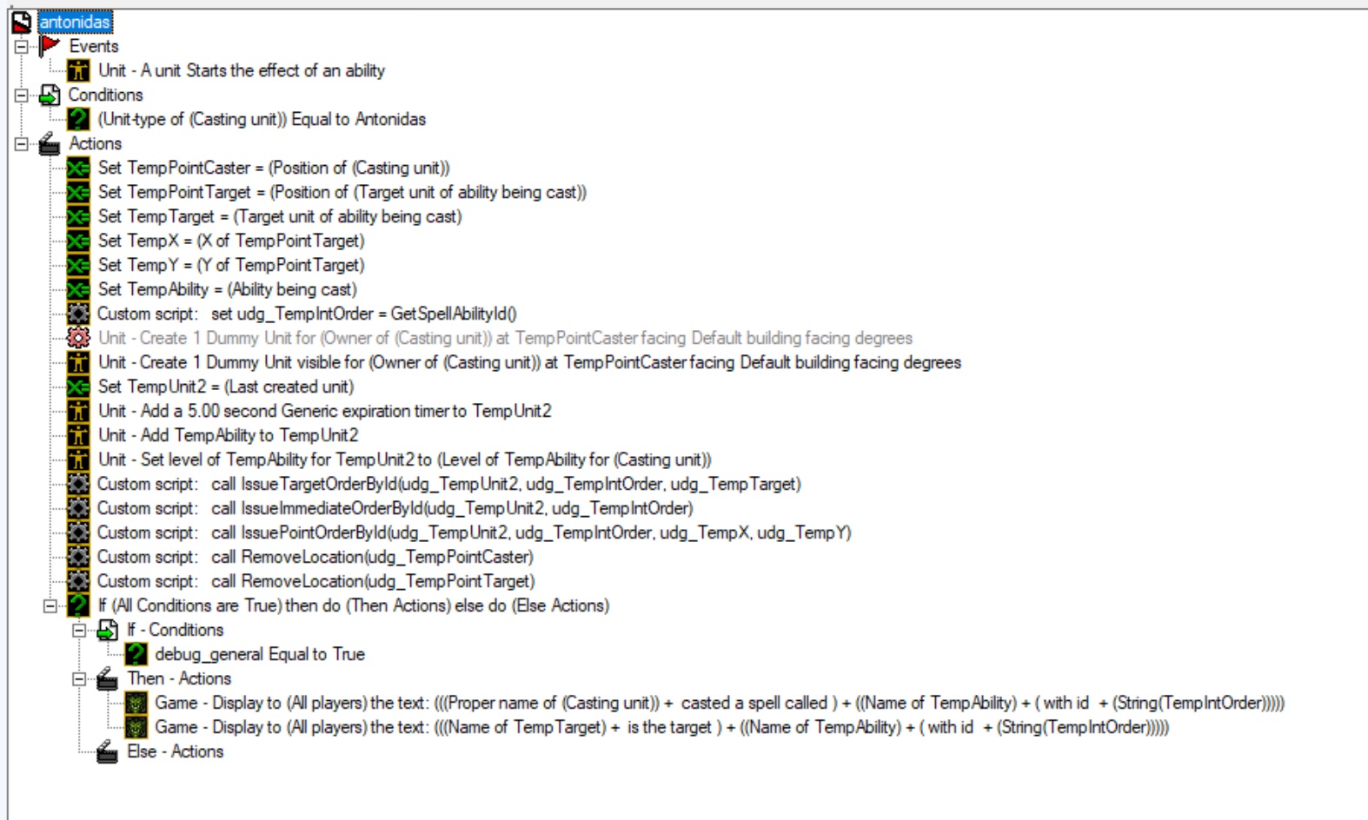This screenshot has width=1368, height=820.
Task: Click the Actions clapperboard icon
Action: [50, 143]
